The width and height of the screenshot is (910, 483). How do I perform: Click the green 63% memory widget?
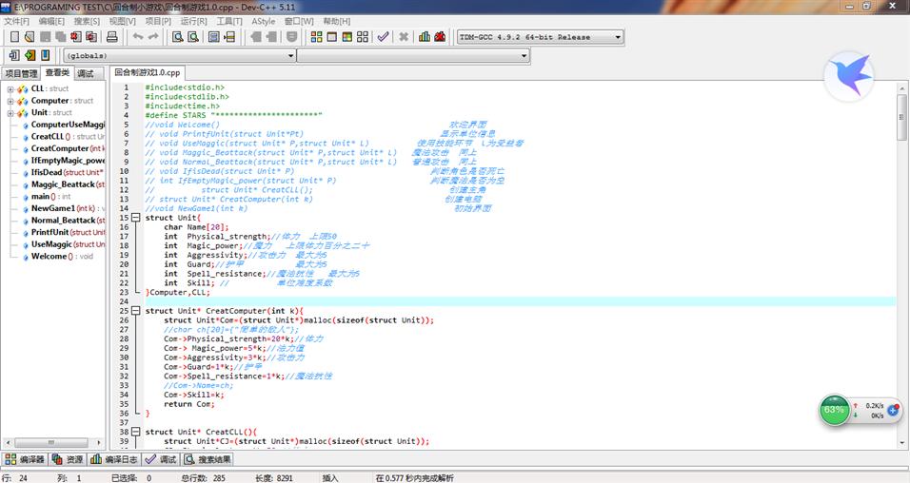tap(834, 410)
